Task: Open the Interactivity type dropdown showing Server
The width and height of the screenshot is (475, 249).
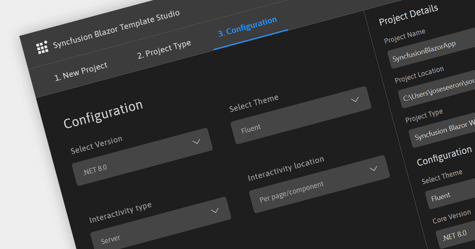Action: [161, 224]
